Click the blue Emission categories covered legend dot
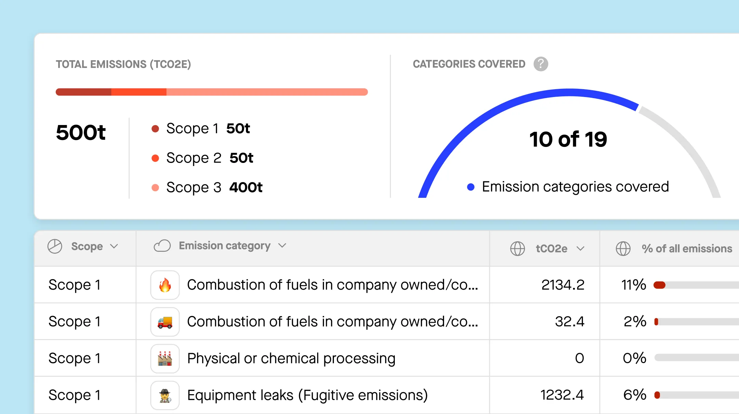Image resolution: width=739 pixels, height=414 pixels. point(471,187)
